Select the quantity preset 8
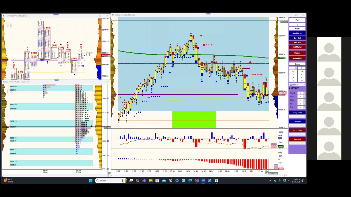The image size is (351, 197). coord(301,77)
